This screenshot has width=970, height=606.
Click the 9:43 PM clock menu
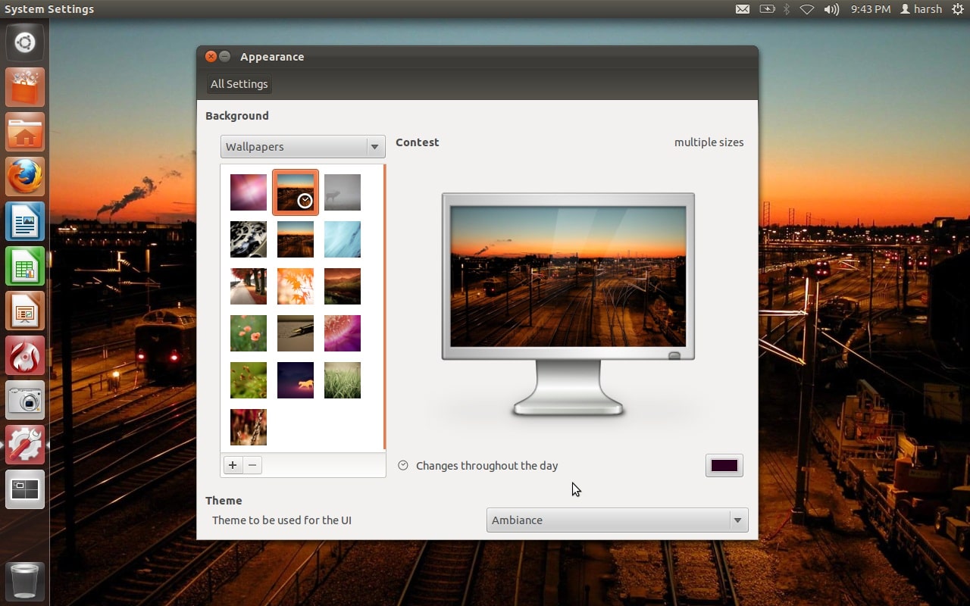click(871, 9)
